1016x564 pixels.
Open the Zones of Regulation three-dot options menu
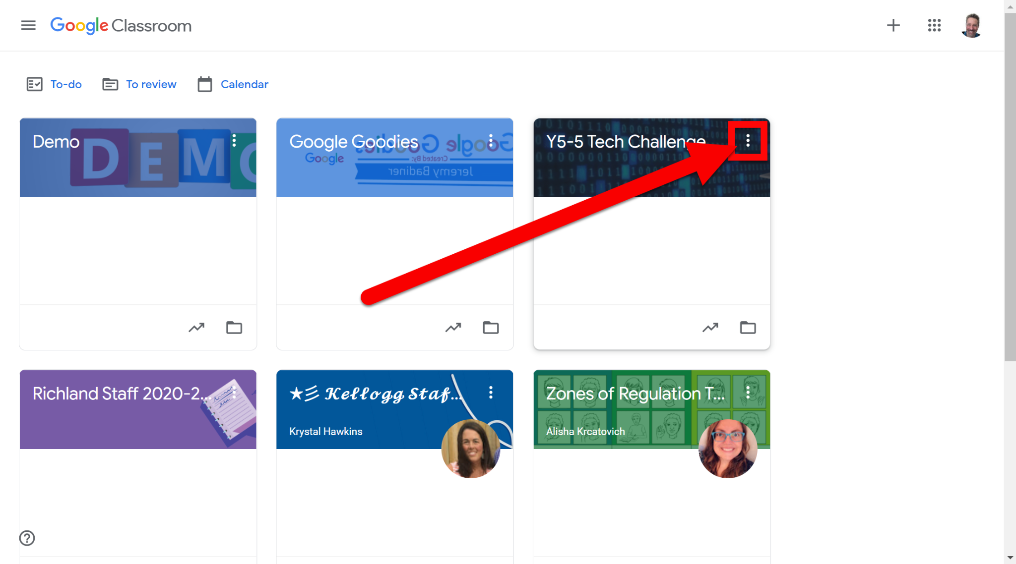pyautogui.click(x=748, y=393)
